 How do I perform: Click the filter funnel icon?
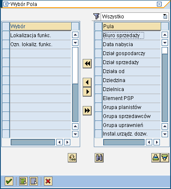tap(96, 16)
